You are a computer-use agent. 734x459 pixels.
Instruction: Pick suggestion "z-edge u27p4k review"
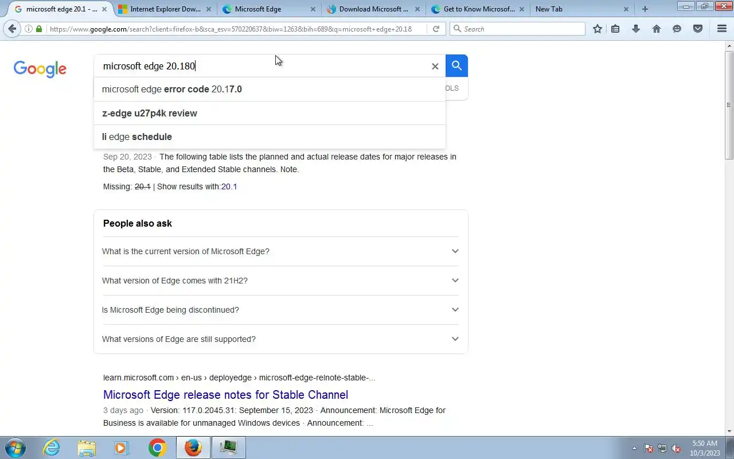(270, 113)
